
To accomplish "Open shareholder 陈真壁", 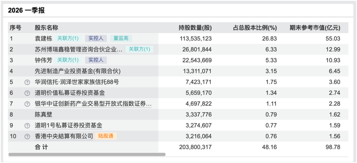I will pyautogui.click(x=43, y=115).
